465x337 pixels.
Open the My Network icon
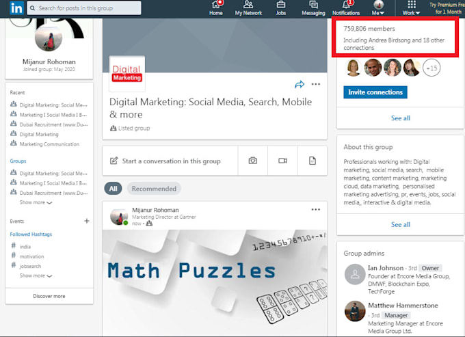coord(248,8)
